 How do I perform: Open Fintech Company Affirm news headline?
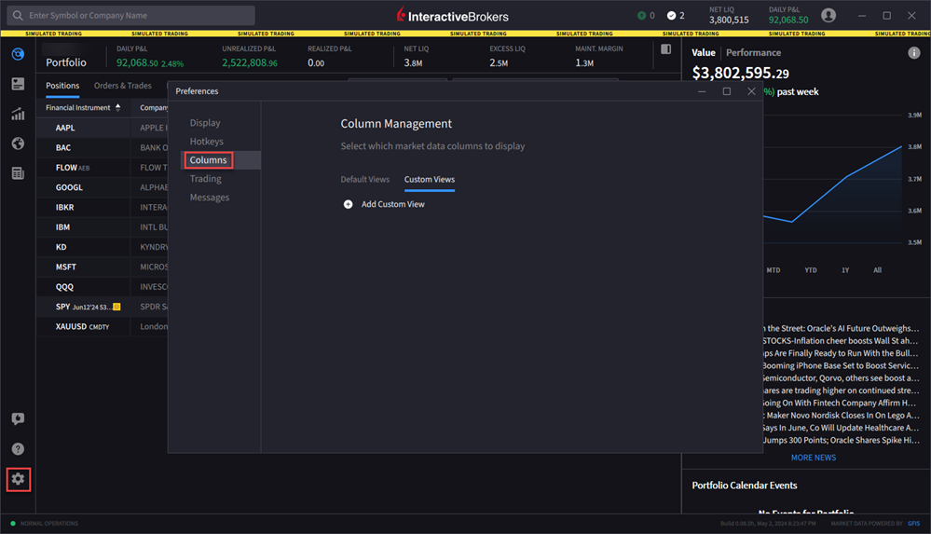tap(842, 404)
